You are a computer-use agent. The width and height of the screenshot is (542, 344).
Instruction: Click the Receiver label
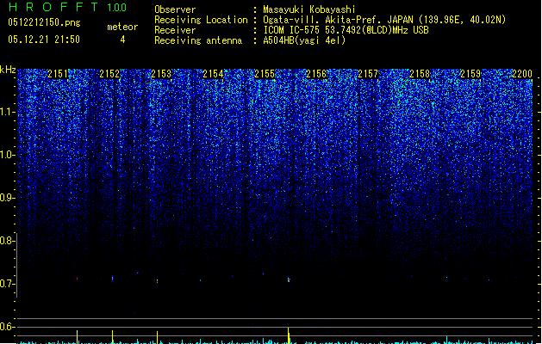click(x=175, y=30)
